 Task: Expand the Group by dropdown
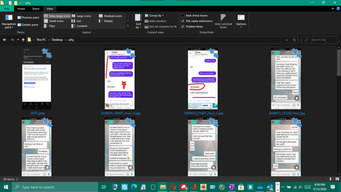[x=156, y=16]
